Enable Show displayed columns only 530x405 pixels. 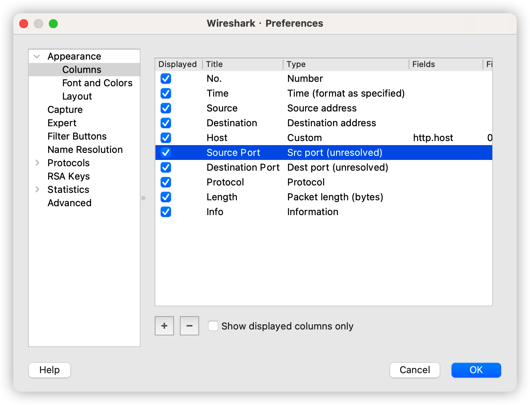tap(213, 326)
